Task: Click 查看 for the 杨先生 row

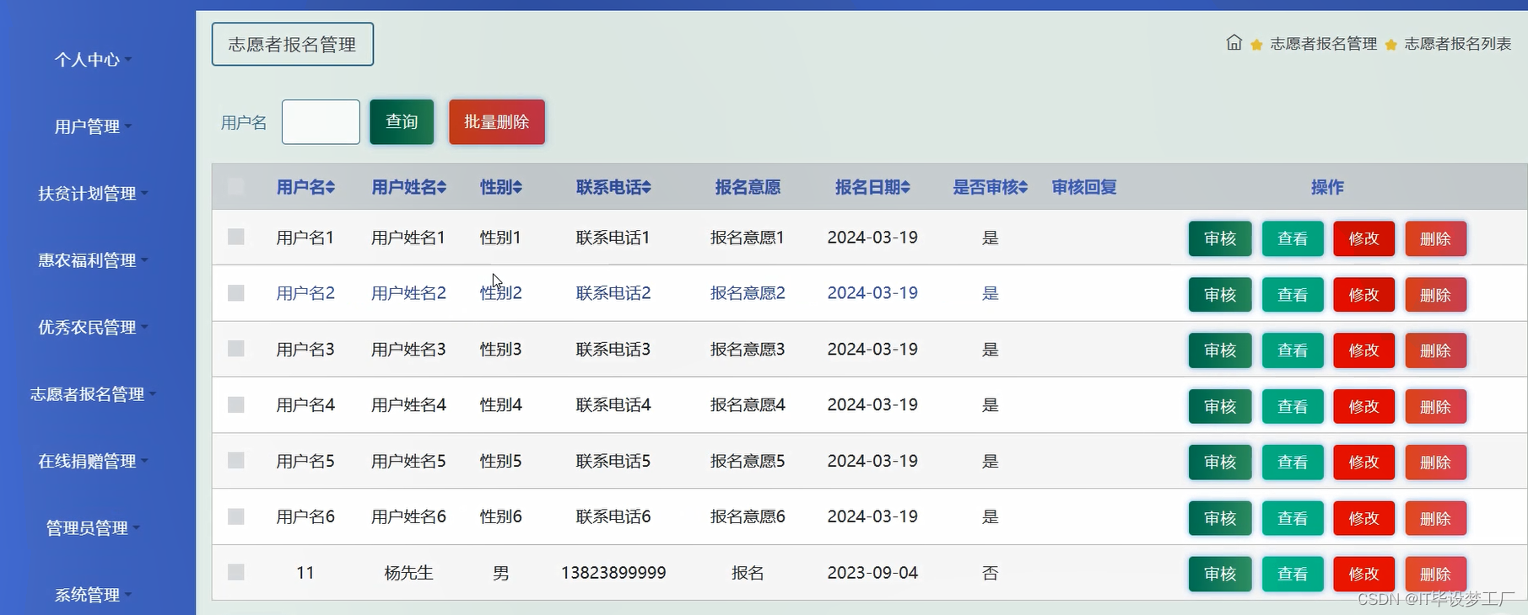Action: (1293, 574)
